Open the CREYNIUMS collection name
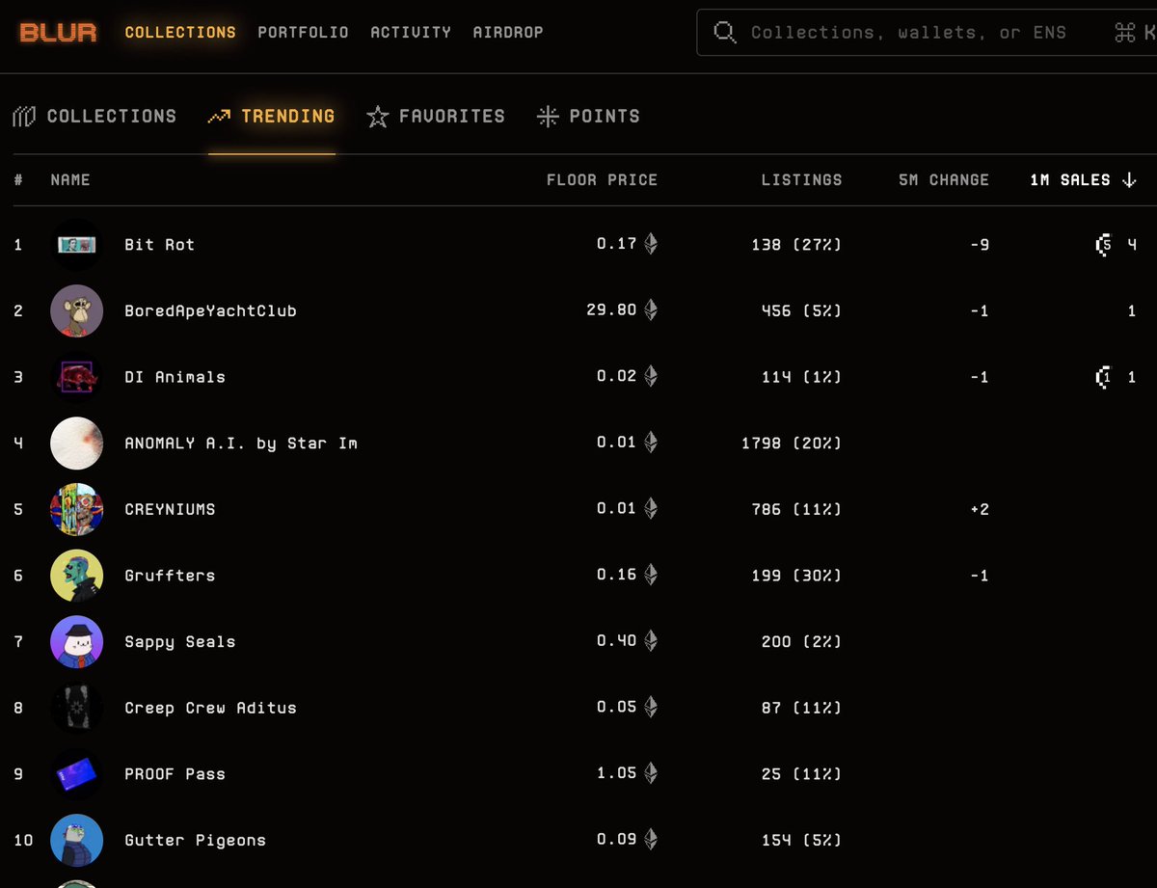1157x888 pixels. [170, 509]
